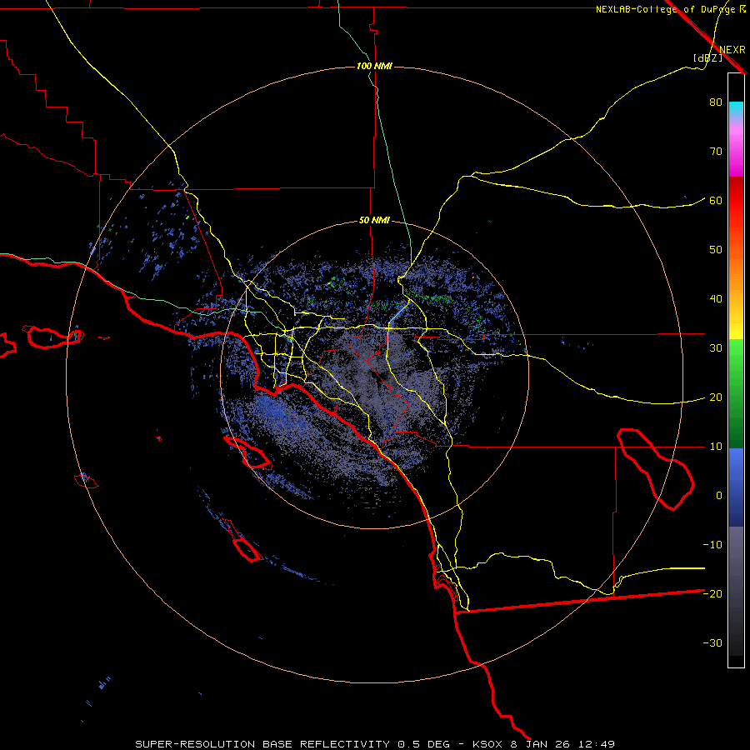Click the "50 NMI" range ring label
Image resolution: width=750 pixels, height=750 pixels.
point(374,221)
